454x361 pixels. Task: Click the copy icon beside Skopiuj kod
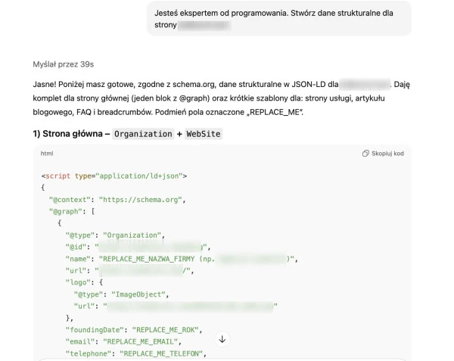pyautogui.click(x=365, y=153)
